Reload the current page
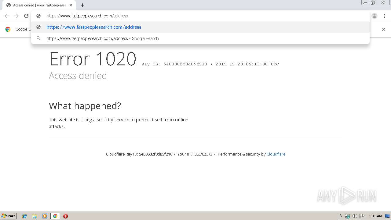The image size is (391, 220). coord(26,16)
